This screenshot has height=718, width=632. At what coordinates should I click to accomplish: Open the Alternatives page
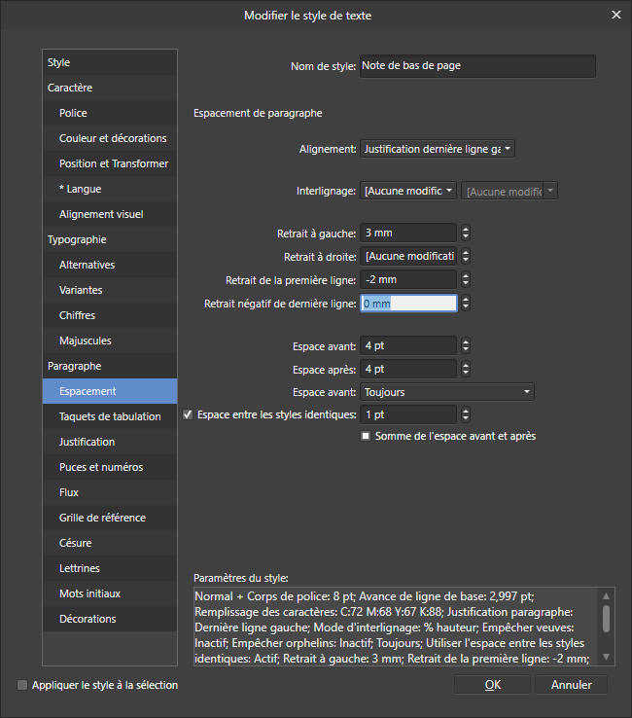110,265
